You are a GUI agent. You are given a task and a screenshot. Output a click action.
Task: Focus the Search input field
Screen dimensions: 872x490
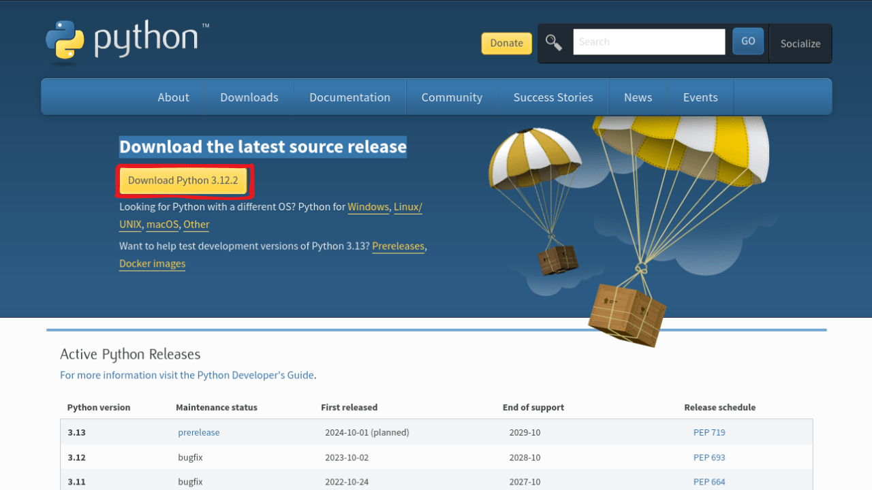tap(649, 42)
